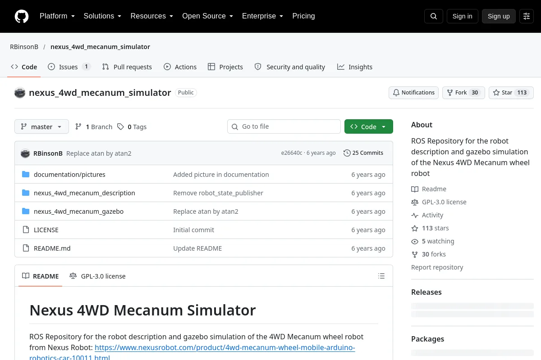
Task: Open the appearance settings icon in header
Action: point(527,16)
